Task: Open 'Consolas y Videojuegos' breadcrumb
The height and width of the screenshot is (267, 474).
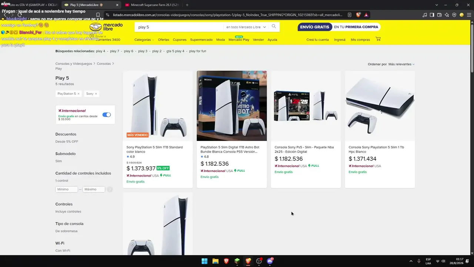Action: pos(74,64)
